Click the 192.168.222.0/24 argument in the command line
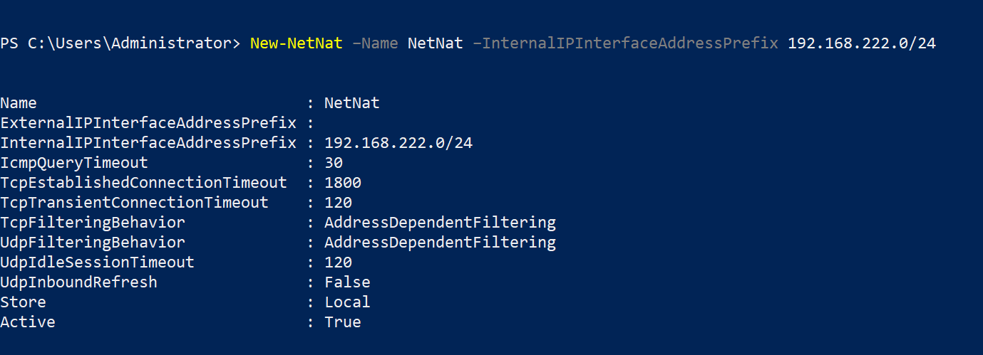Screen dimensions: 983x355 coord(861,44)
